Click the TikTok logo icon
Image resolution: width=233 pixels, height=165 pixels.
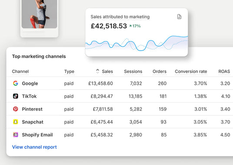coord(16,96)
